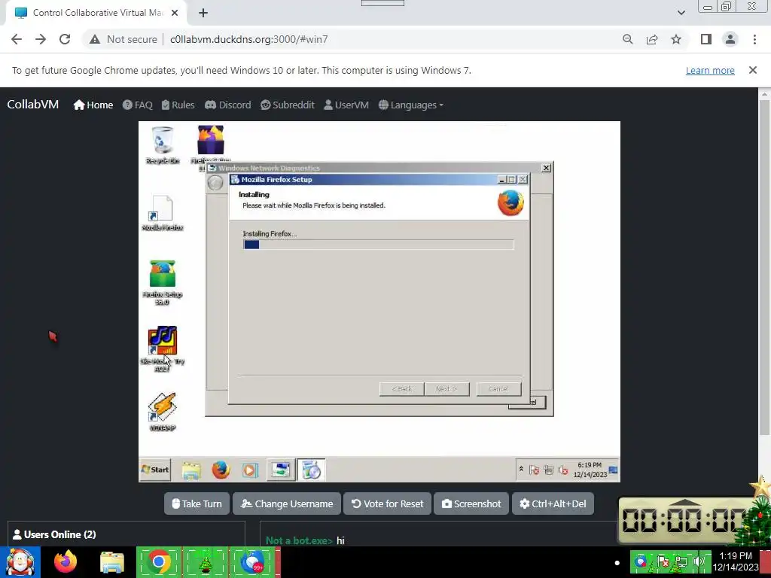
Task: Open the Chrome profile avatar
Action: pos(730,39)
